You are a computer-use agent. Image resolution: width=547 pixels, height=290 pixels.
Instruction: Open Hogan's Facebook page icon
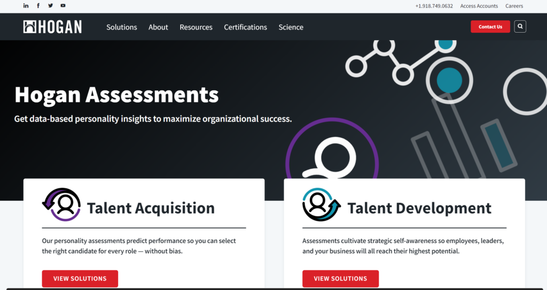pos(38,5)
